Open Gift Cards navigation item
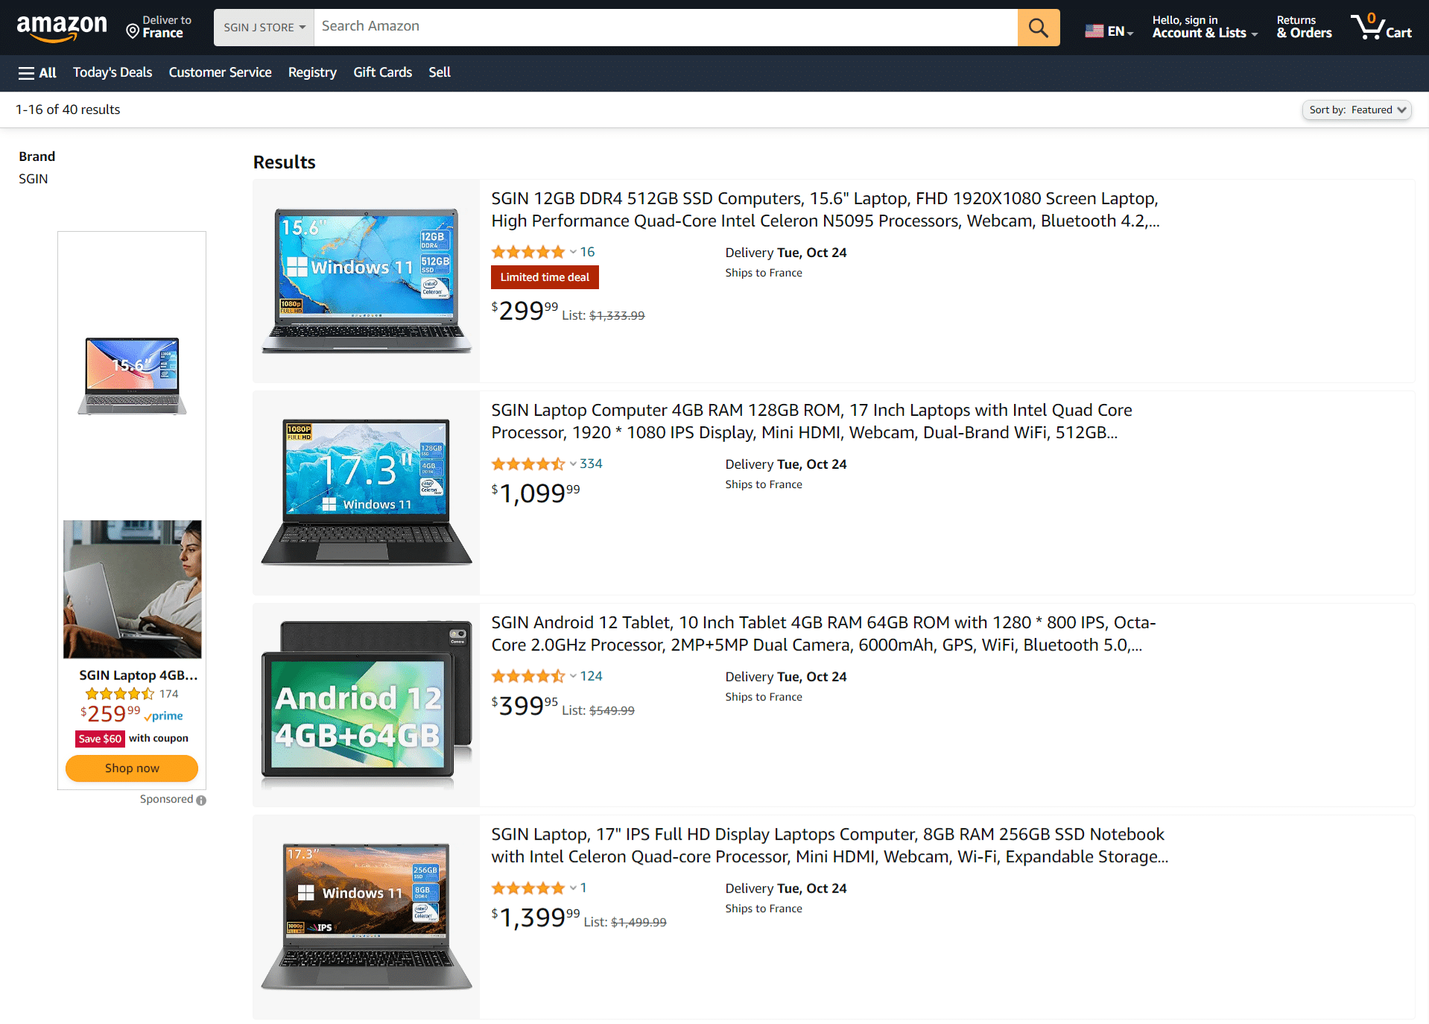The height and width of the screenshot is (1024, 1429). (382, 72)
